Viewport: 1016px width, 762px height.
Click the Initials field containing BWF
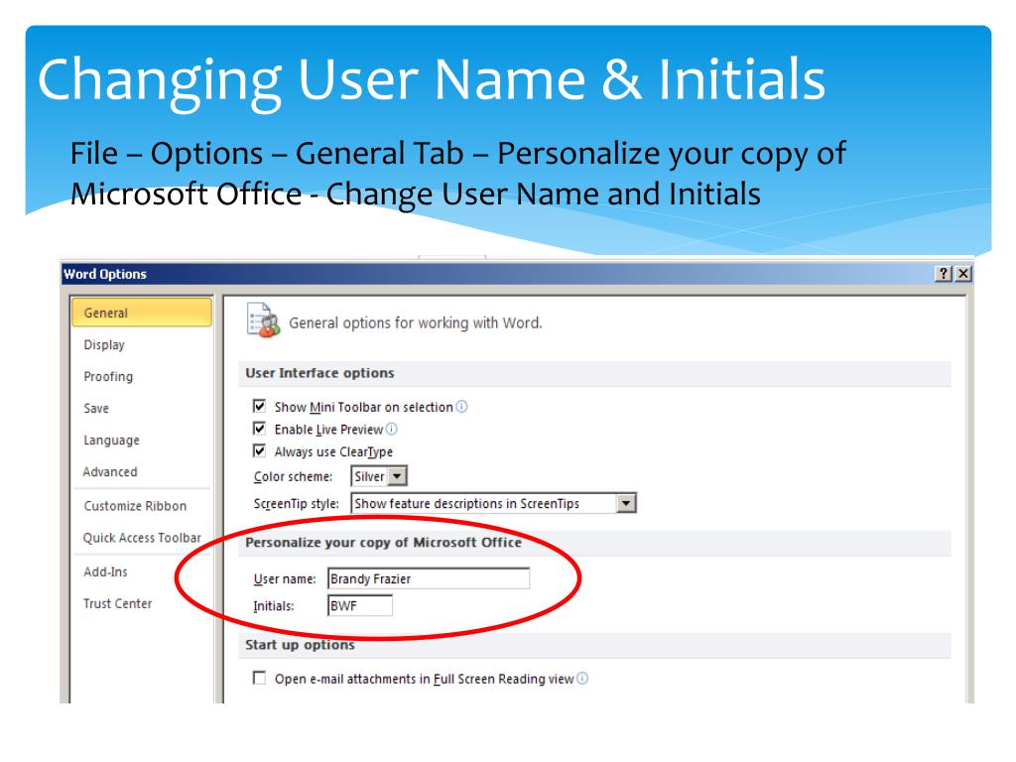359,606
